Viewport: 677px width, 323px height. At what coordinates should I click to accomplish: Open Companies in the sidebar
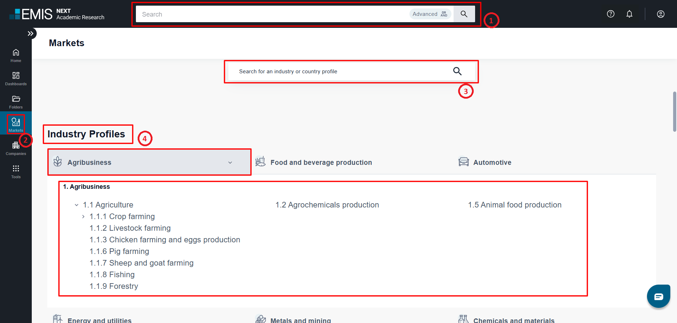coord(16,149)
